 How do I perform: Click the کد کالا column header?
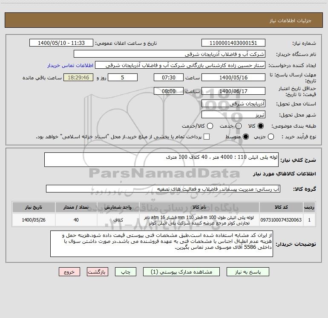click(x=281, y=207)
